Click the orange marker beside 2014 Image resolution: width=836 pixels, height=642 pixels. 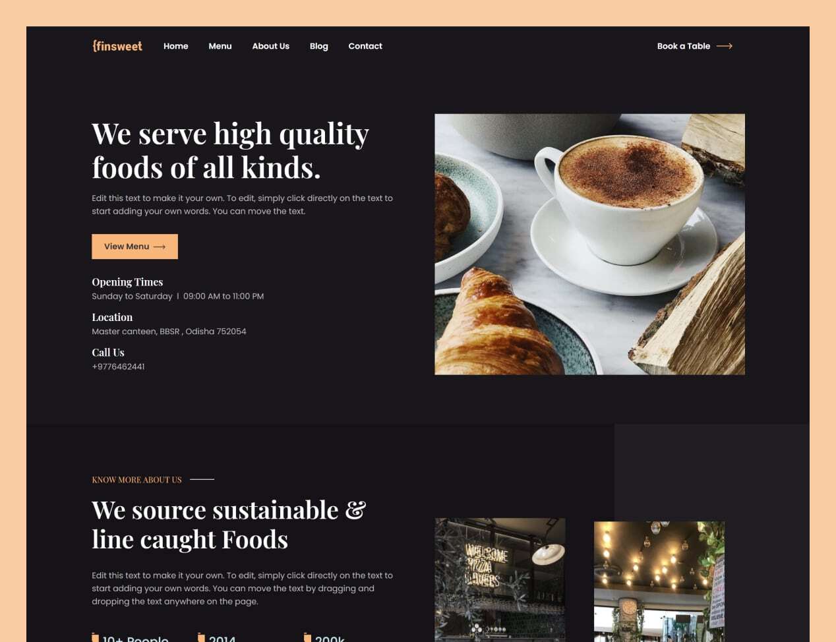click(x=201, y=637)
